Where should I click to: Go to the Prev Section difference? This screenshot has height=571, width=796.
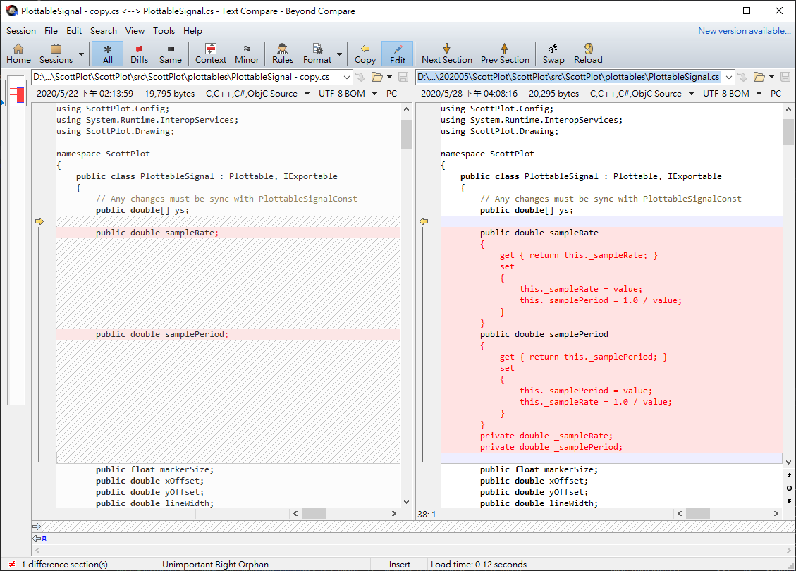(x=505, y=52)
